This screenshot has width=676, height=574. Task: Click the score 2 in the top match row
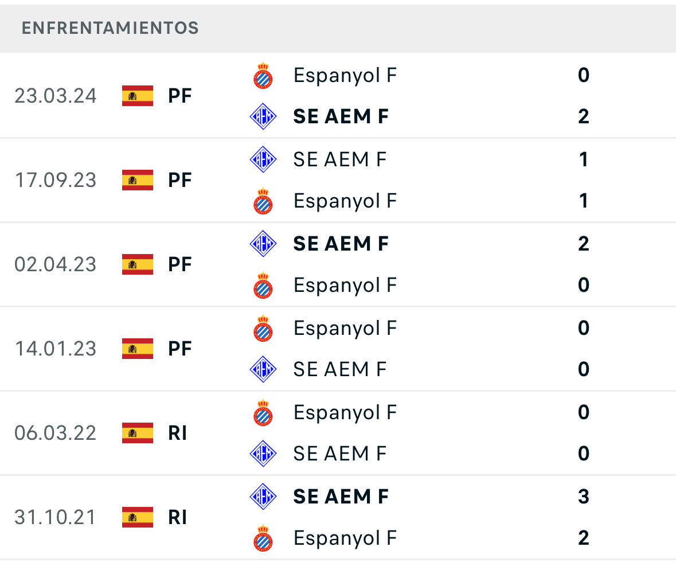coord(583,116)
